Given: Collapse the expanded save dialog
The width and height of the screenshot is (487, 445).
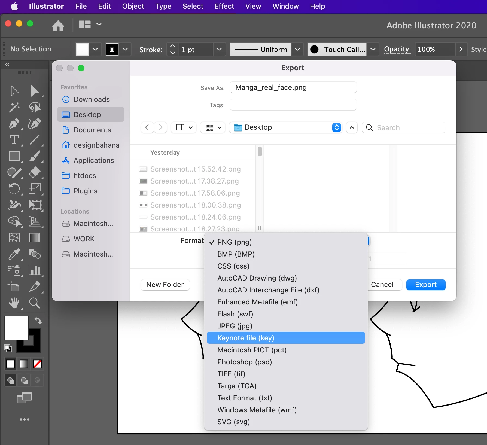Looking at the screenshot, I should (352, 127).
